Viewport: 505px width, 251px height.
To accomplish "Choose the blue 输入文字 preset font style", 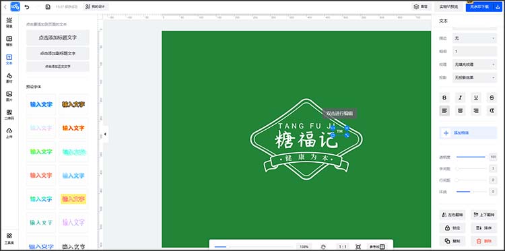I will (41, 104).
